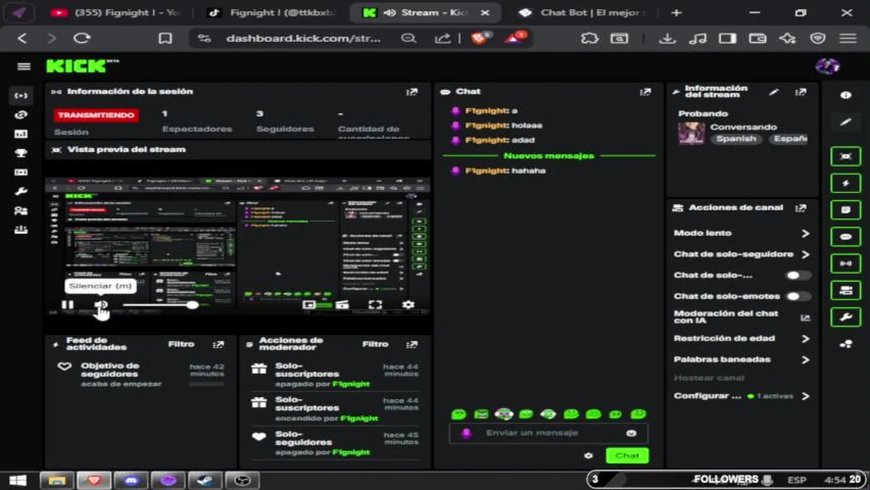The height and width of the screenshot is (490, 870).
Task: Open the emoji picker in message box
Action: coord(631,433)
